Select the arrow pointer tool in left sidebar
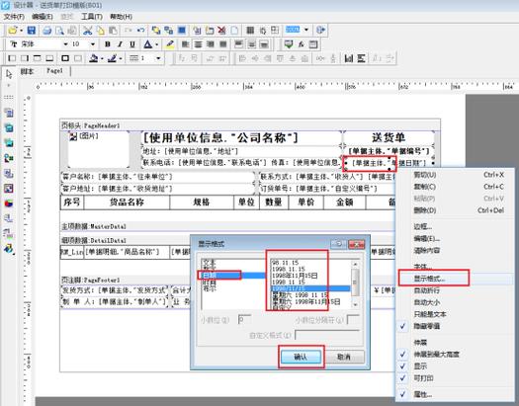519x406 pixels. pos(9,74)
